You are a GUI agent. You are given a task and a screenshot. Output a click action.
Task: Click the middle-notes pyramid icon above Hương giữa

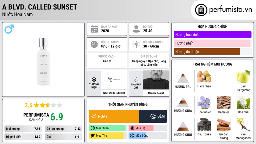183,102
